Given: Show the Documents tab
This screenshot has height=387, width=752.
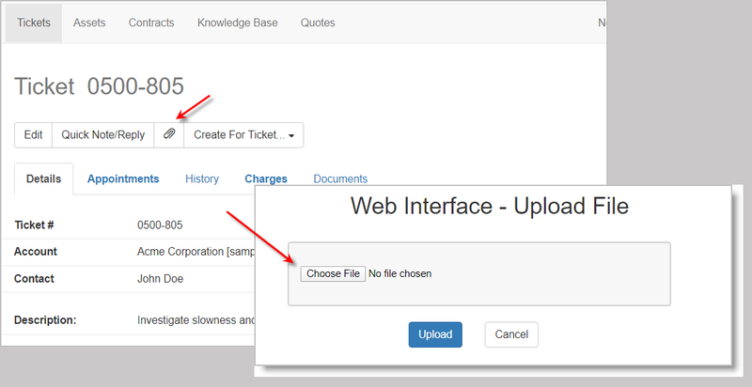Looking at the screenshot, I should coord(340,178).
